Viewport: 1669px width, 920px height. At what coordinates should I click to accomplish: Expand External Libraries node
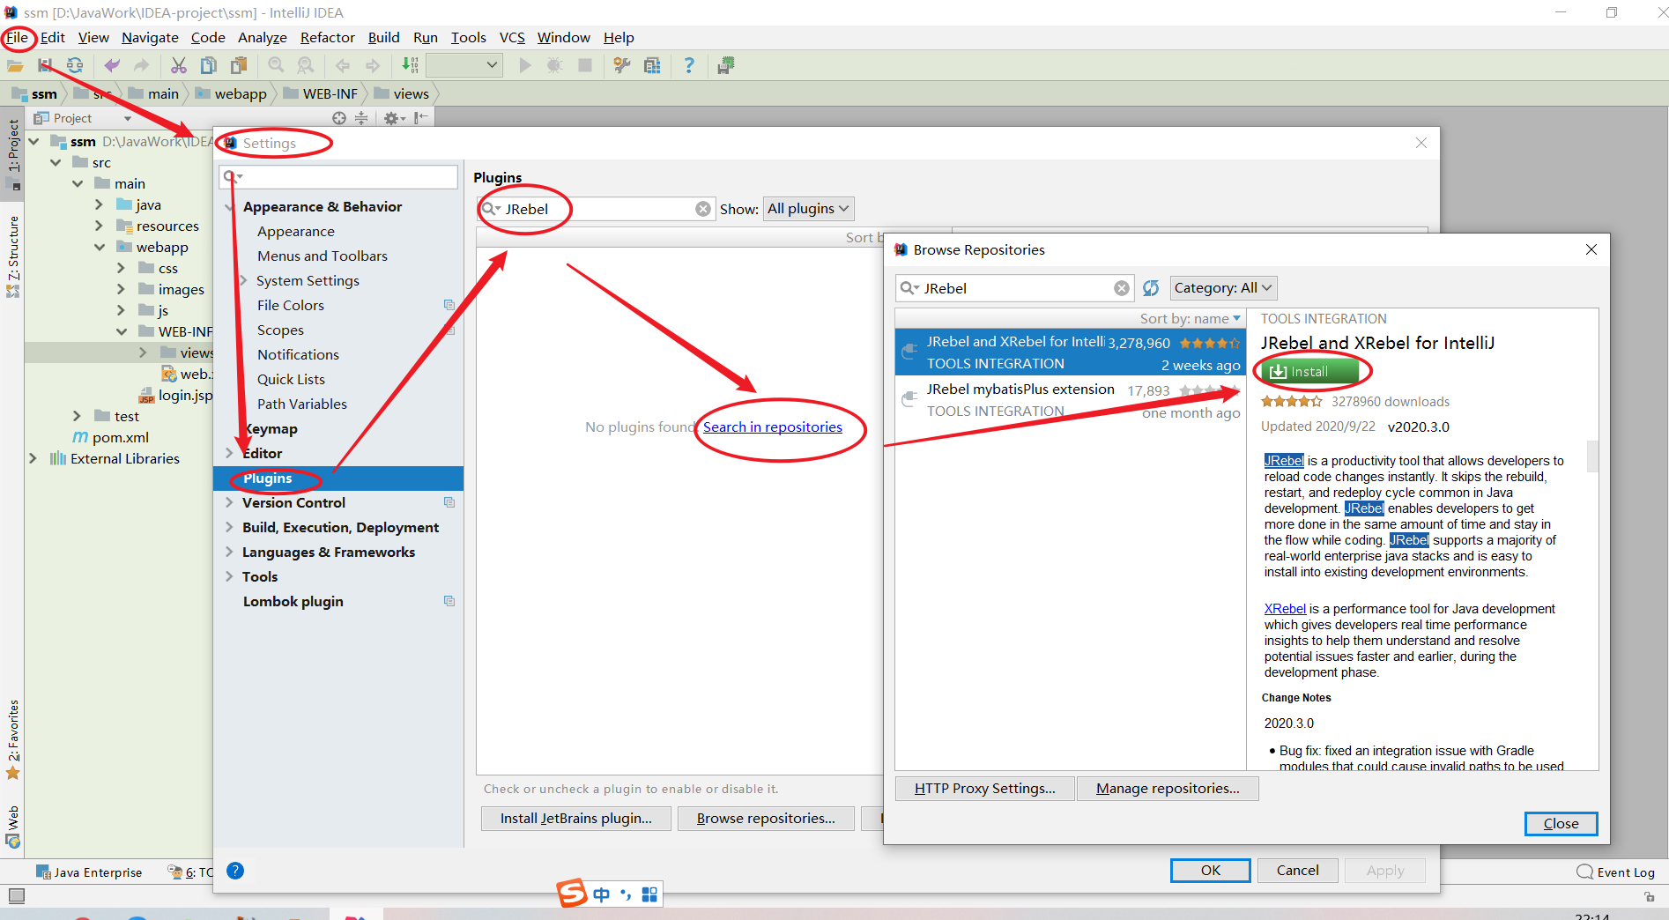click(33, 458)
